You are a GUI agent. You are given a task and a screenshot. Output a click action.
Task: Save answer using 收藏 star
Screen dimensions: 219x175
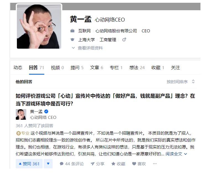pyautogui.click(x=118, y=164)
